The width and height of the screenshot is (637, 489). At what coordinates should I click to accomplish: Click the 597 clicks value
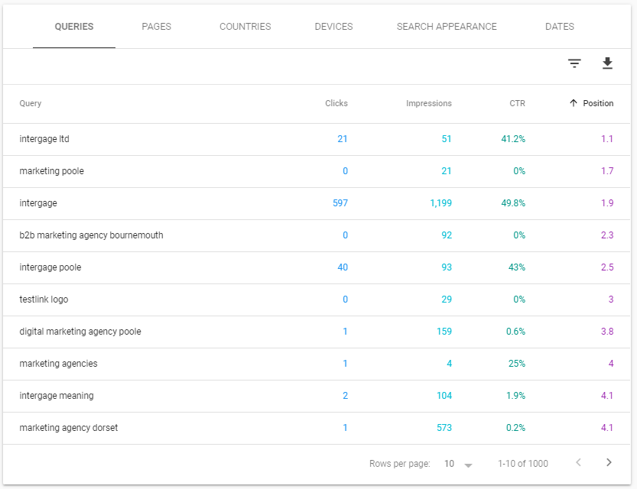click(x=340, y=203)
